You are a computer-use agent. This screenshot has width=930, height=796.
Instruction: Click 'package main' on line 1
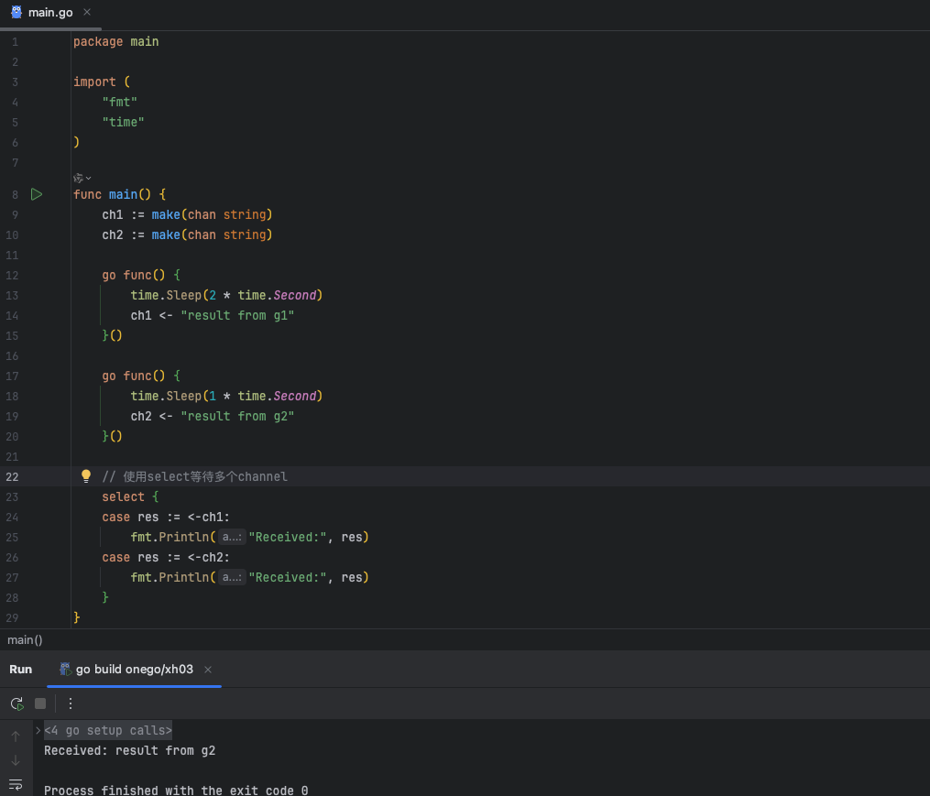(115, 41)
